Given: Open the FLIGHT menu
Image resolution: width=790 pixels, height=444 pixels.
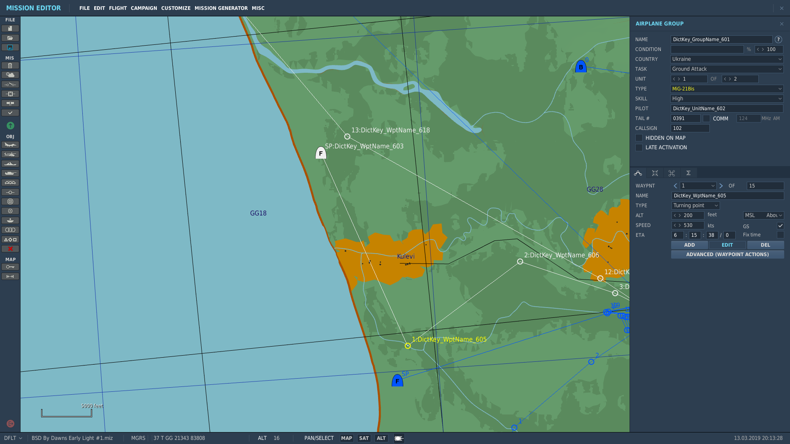Looking at the screenshot, I should click(118, 8).
